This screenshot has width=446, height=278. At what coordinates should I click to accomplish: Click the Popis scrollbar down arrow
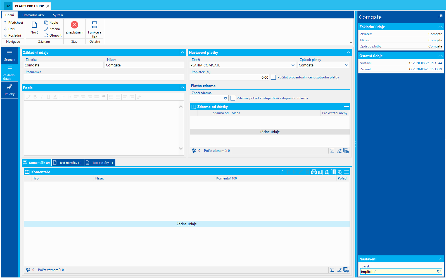coord(181,149)
